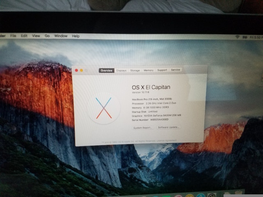Open the View menu

coord(36,36)
